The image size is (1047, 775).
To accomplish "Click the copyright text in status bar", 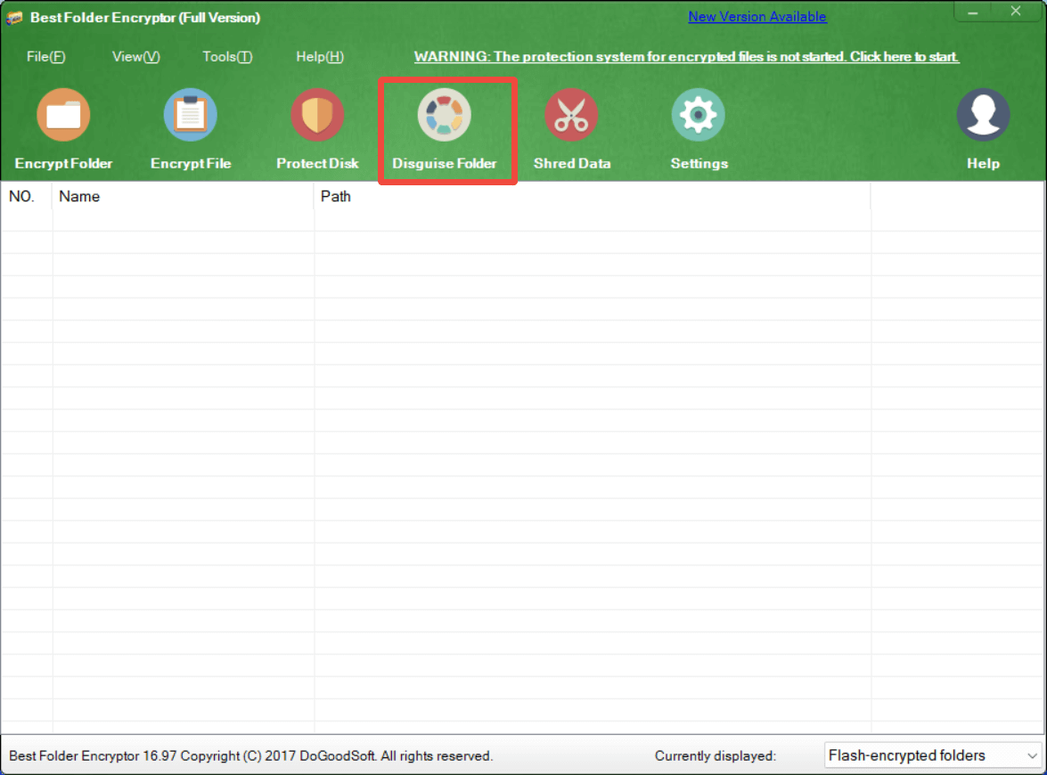I will 250,755.
